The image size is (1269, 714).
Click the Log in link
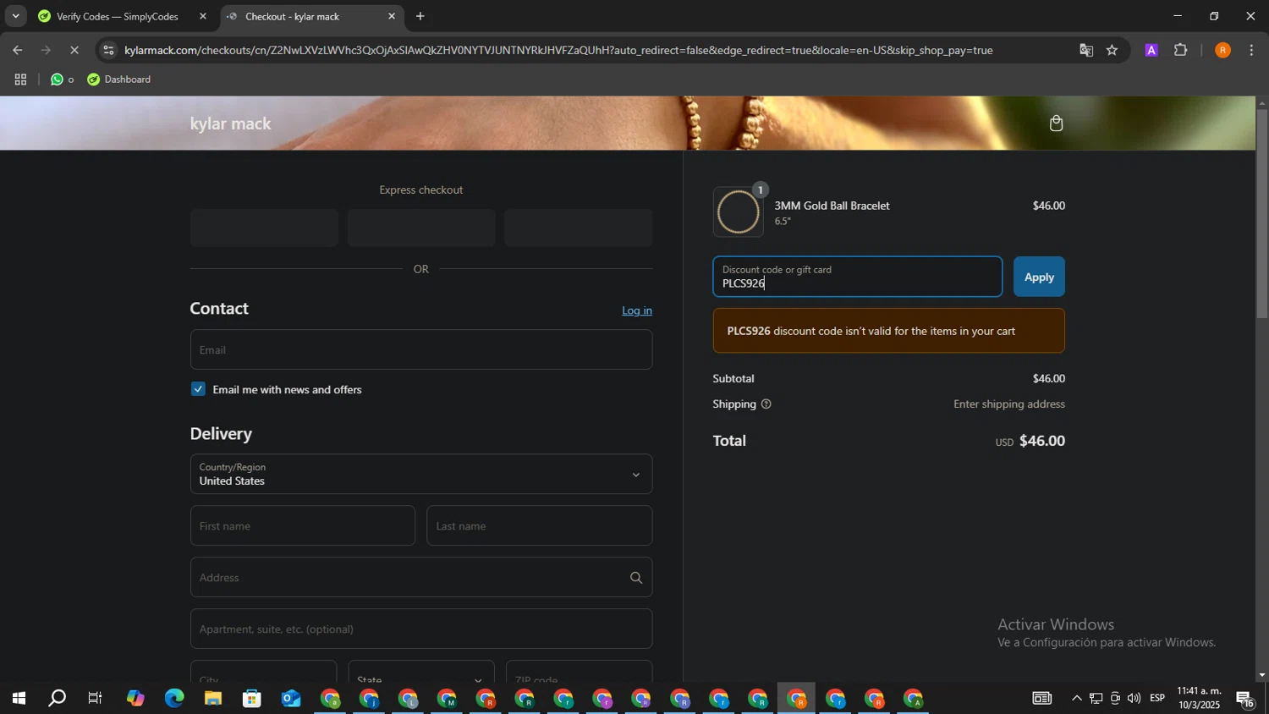[637, 310]
